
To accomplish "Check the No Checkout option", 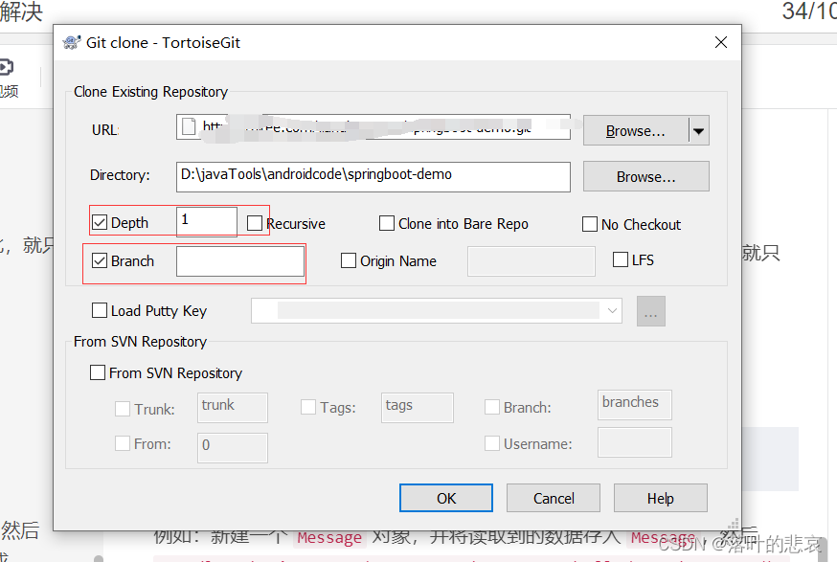I will tap(589, 224).
